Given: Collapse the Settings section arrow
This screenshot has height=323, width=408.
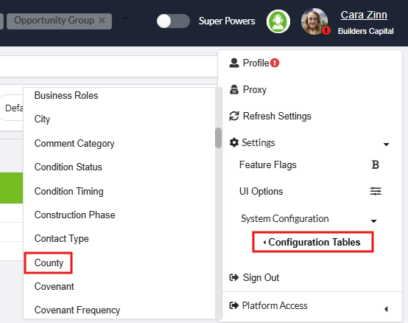Looking at the screenshot, I should pyautogui.click(x=386, y=144).
